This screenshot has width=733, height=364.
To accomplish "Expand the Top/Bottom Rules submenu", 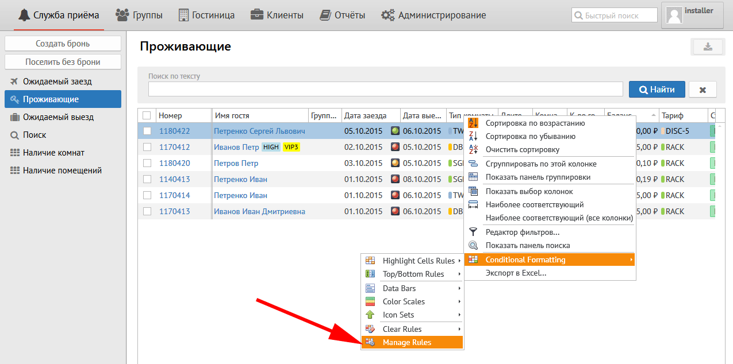I will [x=413, y=274].
